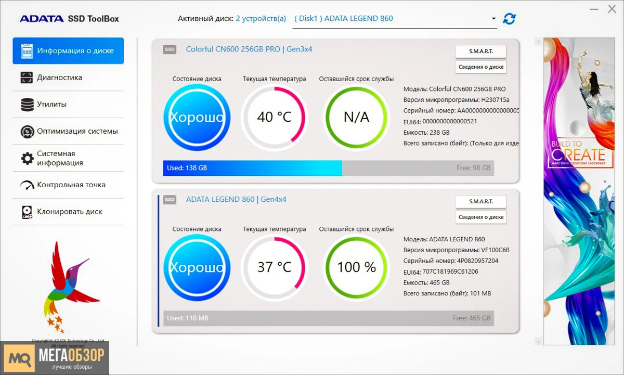
Task: Click the total bytes written 101 MB text
Action: pyautogui.click(x=447, y=293)
